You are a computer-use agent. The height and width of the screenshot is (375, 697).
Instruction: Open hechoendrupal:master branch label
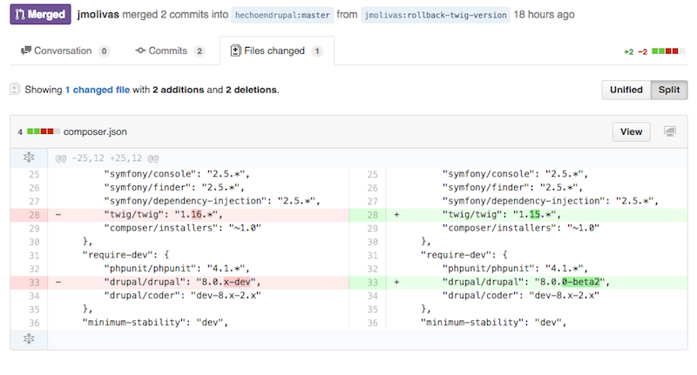tap(282, 15)
